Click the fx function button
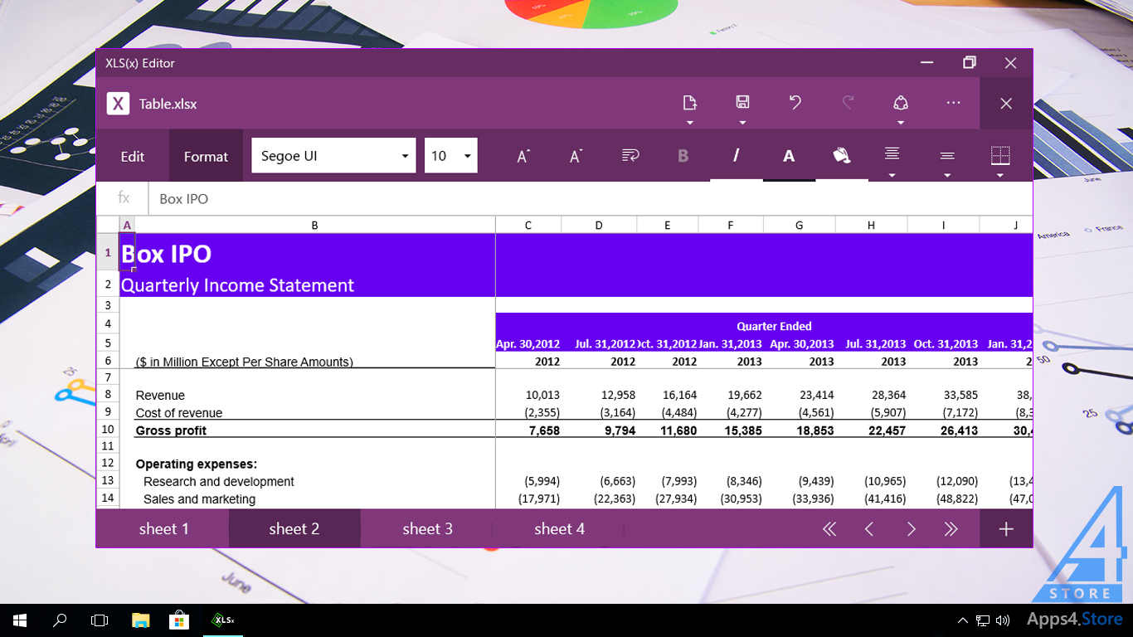The image size is (1133, 637). tap(124, 198)
